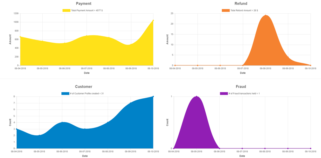Click the Fraud peak point at 08-05-2018
This screenshot has height=158, width=321.
pos(197,96)
